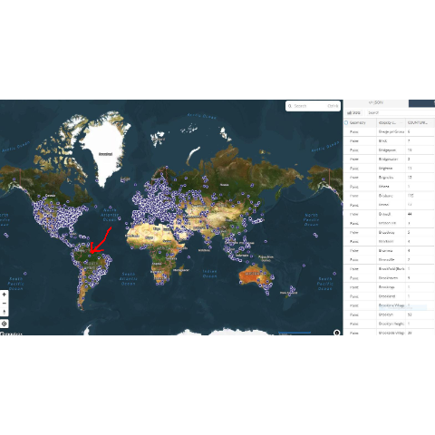Image resolution: width=435 pixels, height=435 pixels.
Task: Sort by the Geometry column header
Action: tap(357, 123)
